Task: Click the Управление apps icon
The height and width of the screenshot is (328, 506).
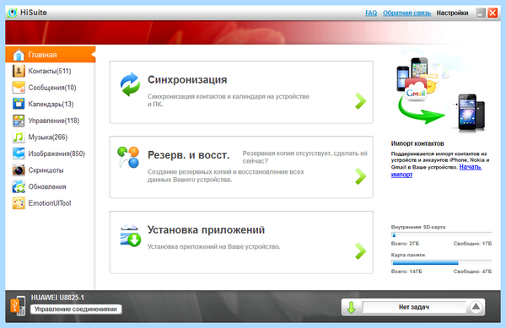Action: (x=19, y=121)
